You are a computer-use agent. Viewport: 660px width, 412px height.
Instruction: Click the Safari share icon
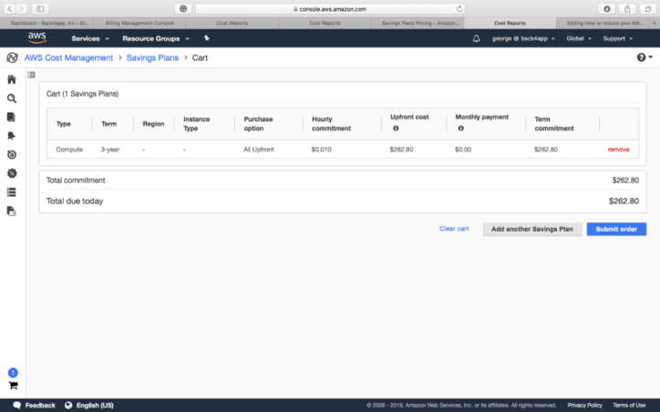[627, 9]
